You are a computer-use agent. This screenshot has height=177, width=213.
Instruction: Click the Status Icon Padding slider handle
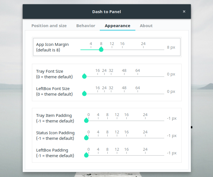(x=86, y=138)
